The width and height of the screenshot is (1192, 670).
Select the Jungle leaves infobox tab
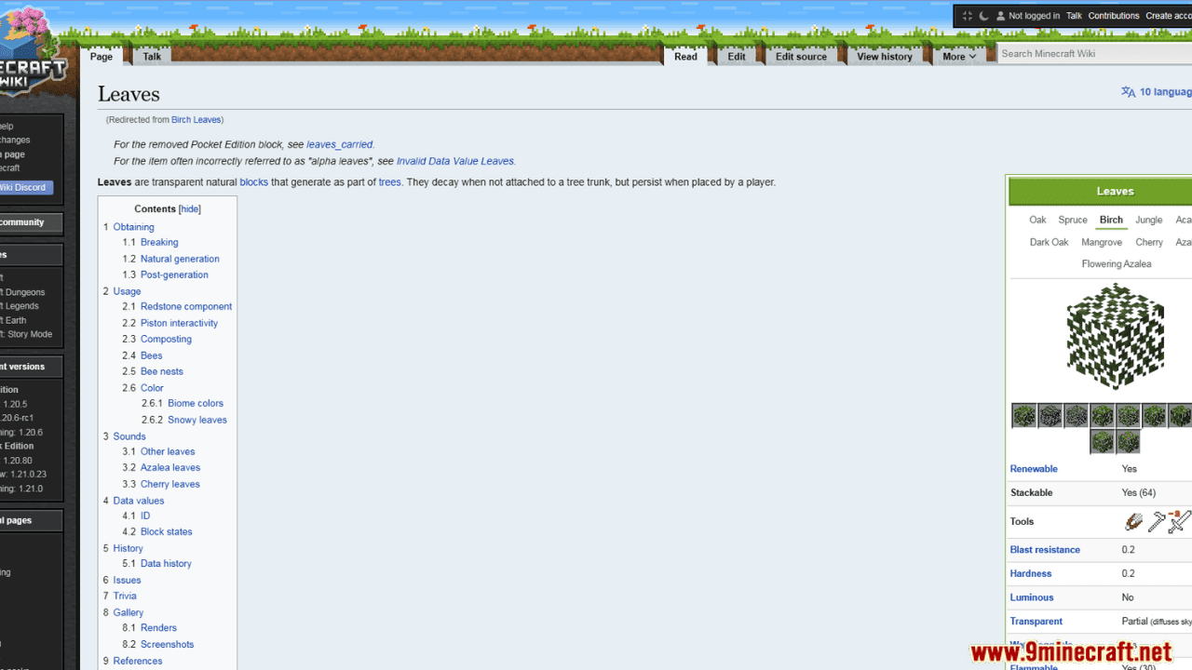click(x=1149, y=221)
